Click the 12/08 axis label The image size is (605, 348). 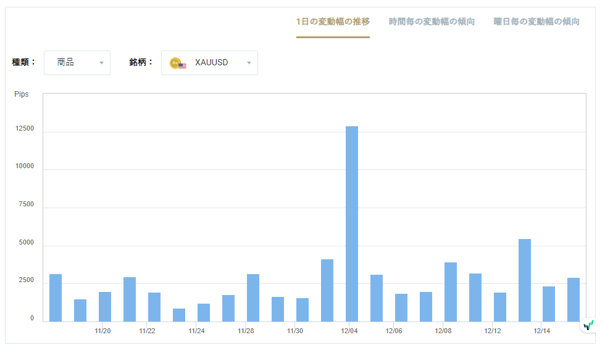tap(443, 331)
